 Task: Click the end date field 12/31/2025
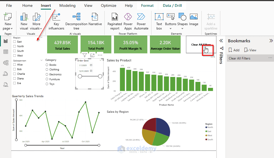pos(85,71)
